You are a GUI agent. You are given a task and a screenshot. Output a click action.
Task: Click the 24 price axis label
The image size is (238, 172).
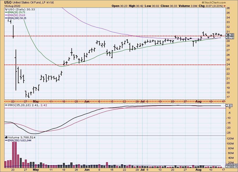click(x=228, y=64)
